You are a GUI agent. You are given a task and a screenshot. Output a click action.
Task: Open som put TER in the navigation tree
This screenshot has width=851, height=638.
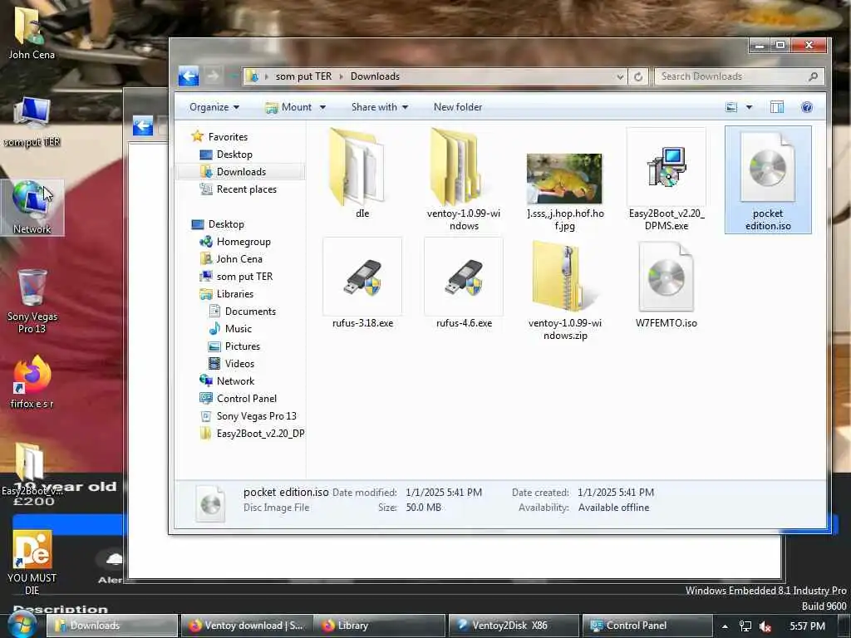[236, 276]
